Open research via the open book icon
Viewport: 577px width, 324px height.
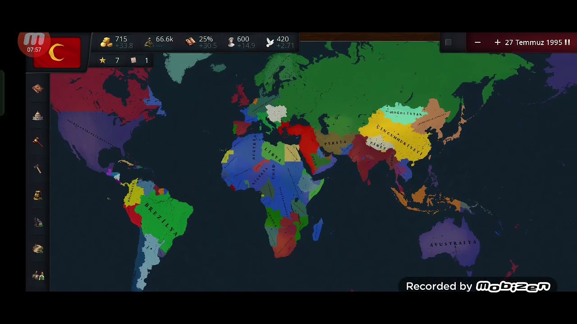coord(191,42)
